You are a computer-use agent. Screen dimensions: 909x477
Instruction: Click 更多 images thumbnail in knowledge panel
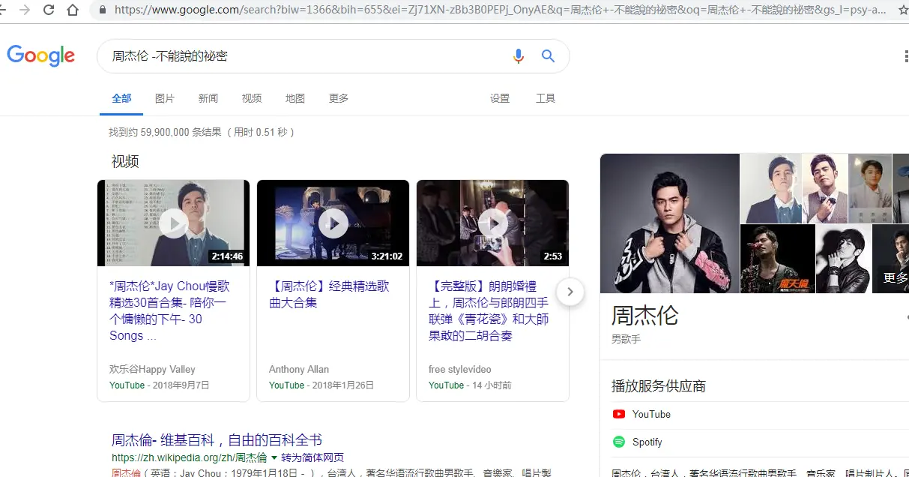(x=891, y=259)
